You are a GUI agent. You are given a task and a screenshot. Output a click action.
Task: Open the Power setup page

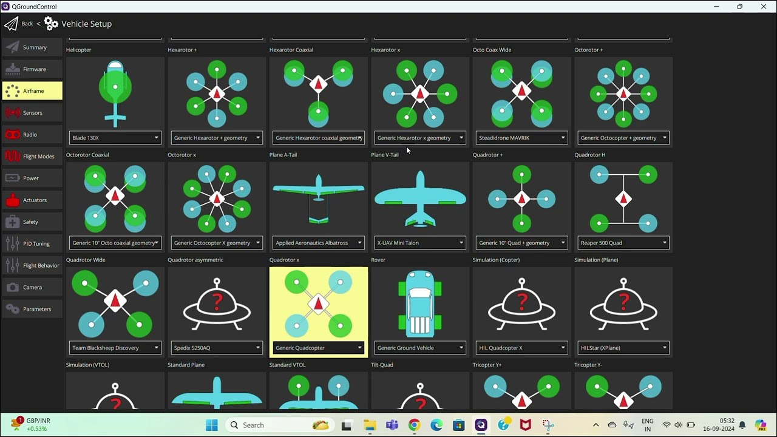click(x=32, y=178)
